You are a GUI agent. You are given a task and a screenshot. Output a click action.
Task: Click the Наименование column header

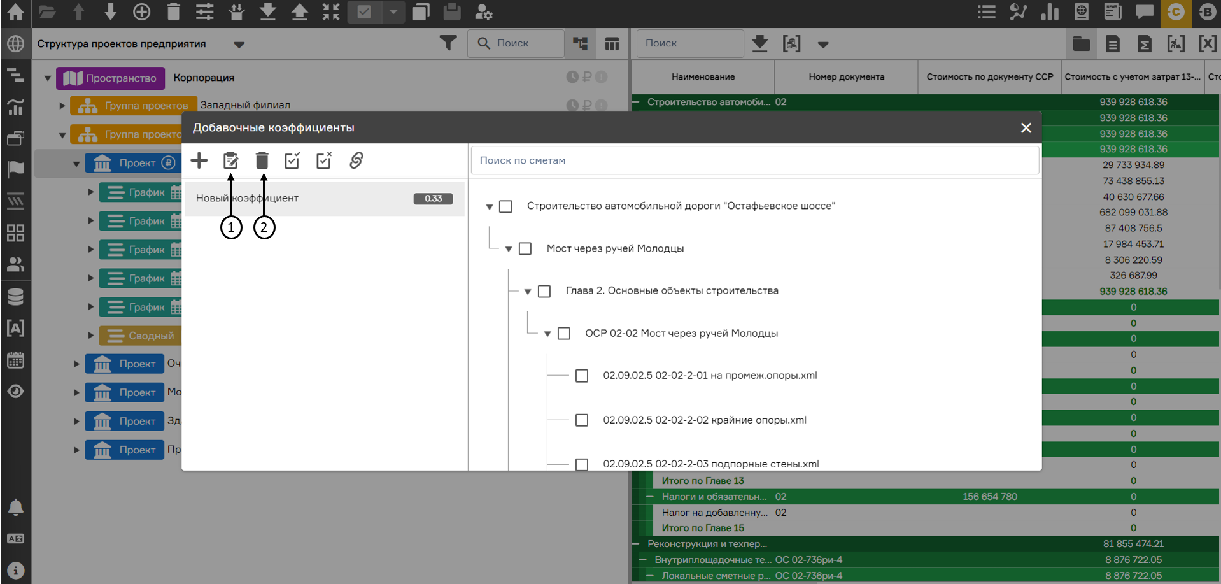pos(703,77)
